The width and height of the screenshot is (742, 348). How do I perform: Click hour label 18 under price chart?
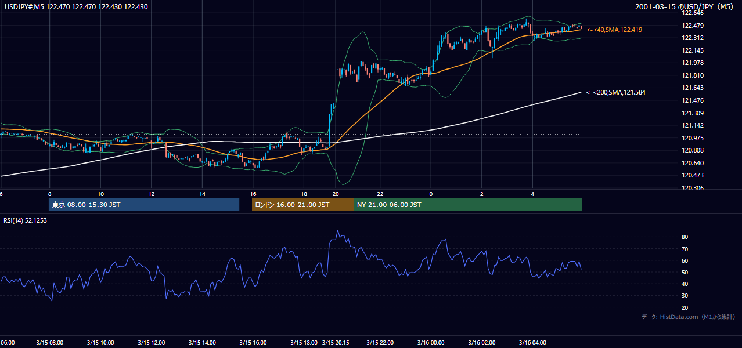click(304, 194)
